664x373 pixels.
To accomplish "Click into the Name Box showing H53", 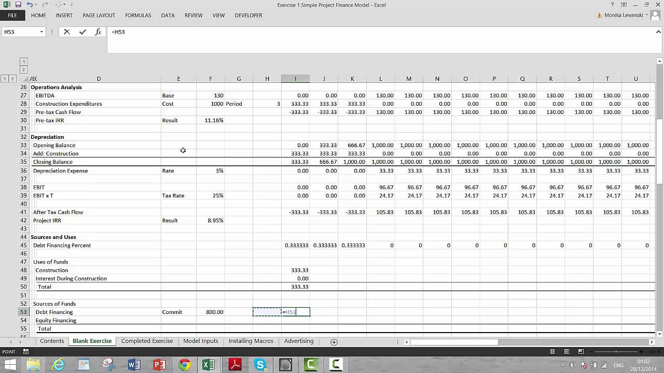I will [21, 32].
